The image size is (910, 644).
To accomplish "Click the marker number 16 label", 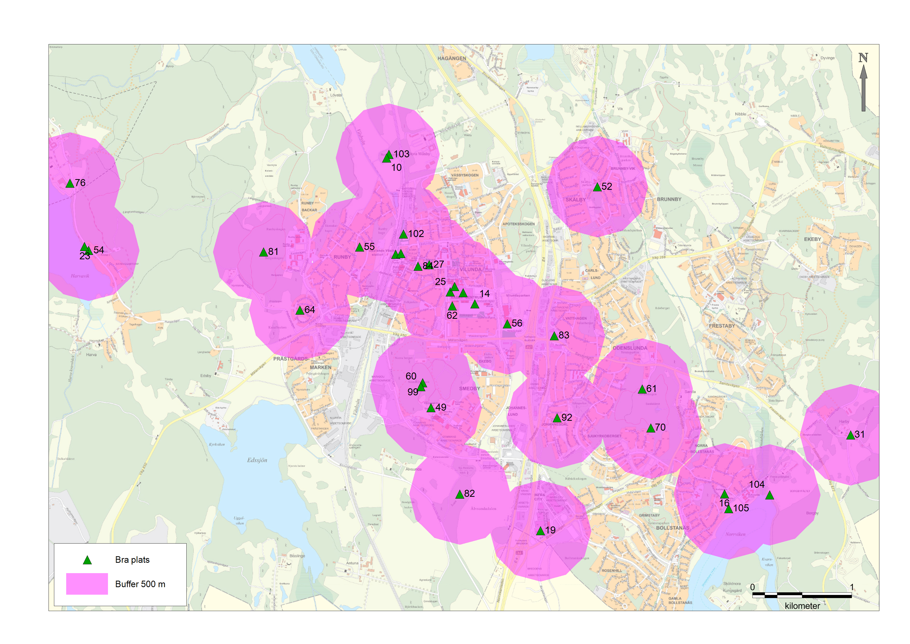I will tap(724, 503).
